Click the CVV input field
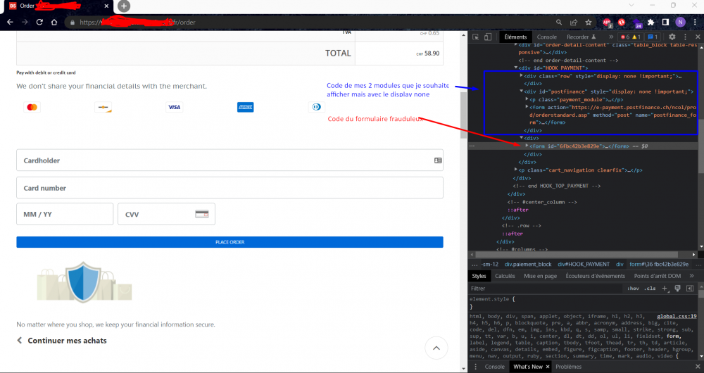The height and width of the screenshot is (373, 704). (x=166, y=214)
